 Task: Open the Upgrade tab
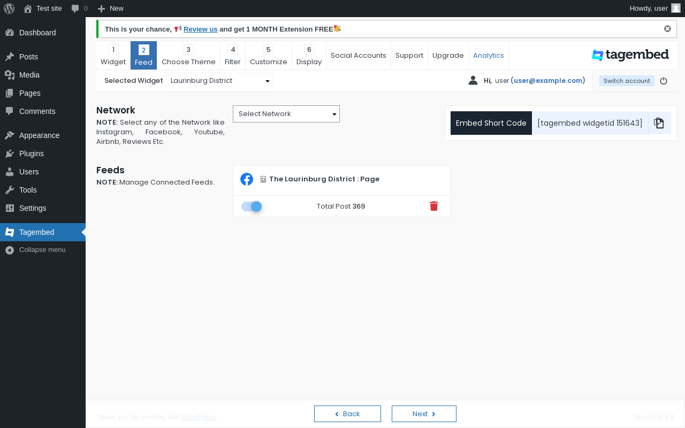pyautogui.click(x=448, y=56)
